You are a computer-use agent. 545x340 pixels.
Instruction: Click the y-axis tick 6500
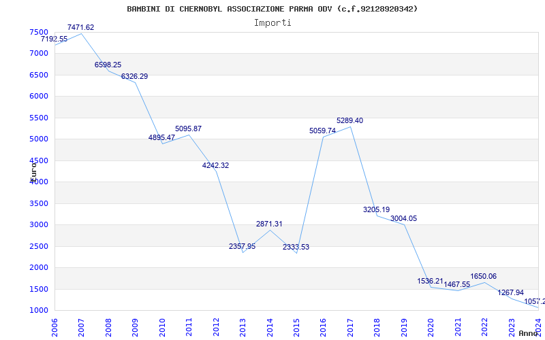[x=39, y=75]
